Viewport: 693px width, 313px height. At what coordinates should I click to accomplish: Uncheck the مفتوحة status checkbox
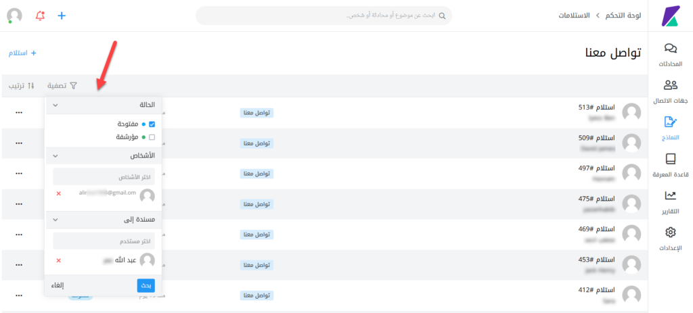(x=152, y=124)
